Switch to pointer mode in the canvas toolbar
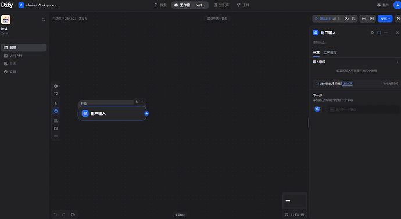This screenshot has width=401, height=219. point(56,103)
